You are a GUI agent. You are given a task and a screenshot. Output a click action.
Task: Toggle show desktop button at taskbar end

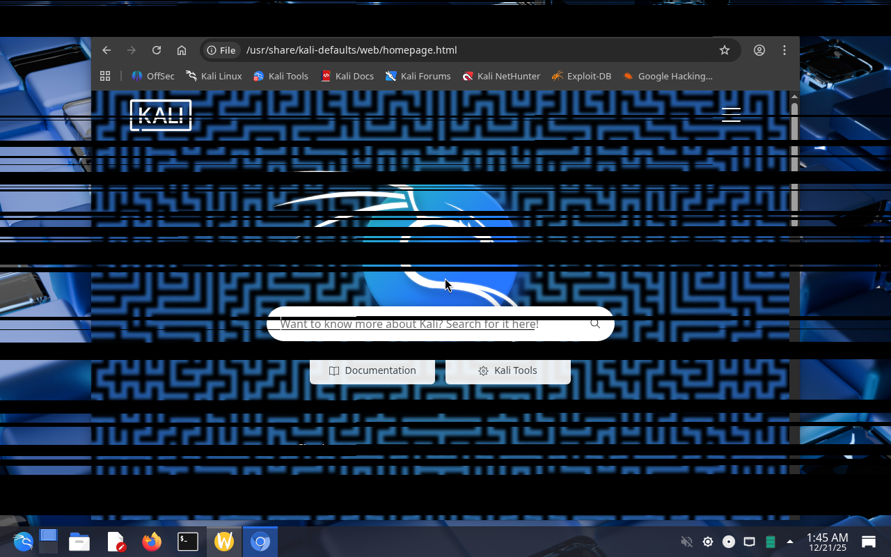pos(869,542)
